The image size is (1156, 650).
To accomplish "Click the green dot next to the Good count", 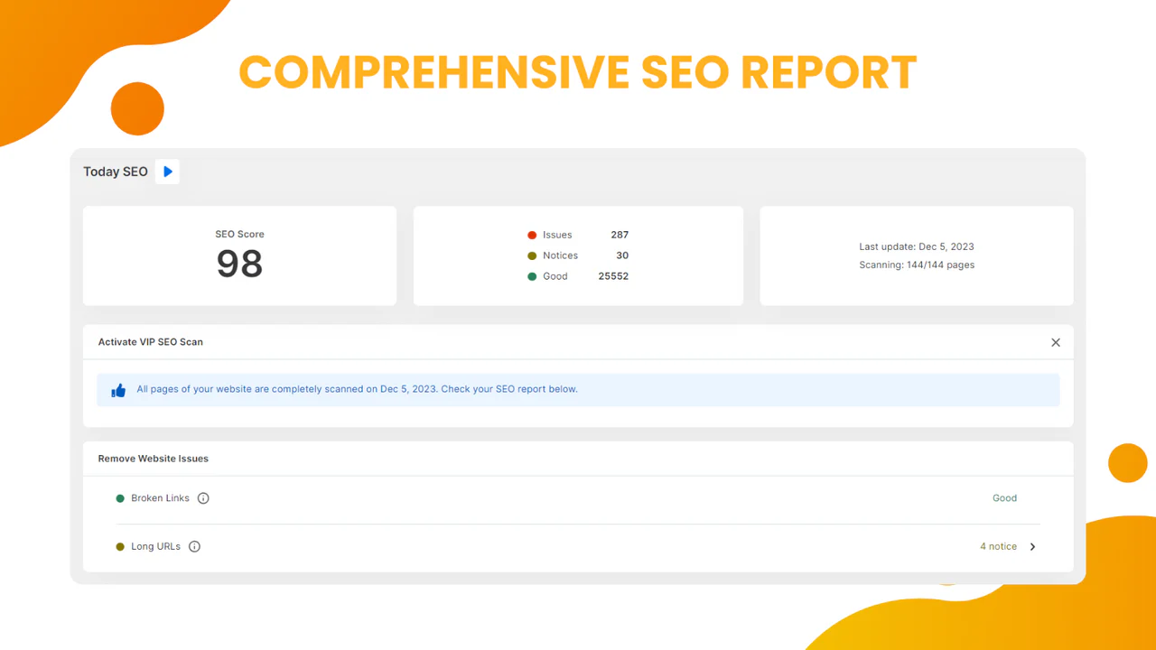I will pos(532,276).
